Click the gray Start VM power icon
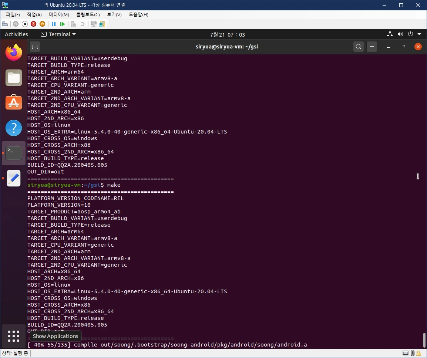This screenshot has width=427, height=358. point(16,24)
